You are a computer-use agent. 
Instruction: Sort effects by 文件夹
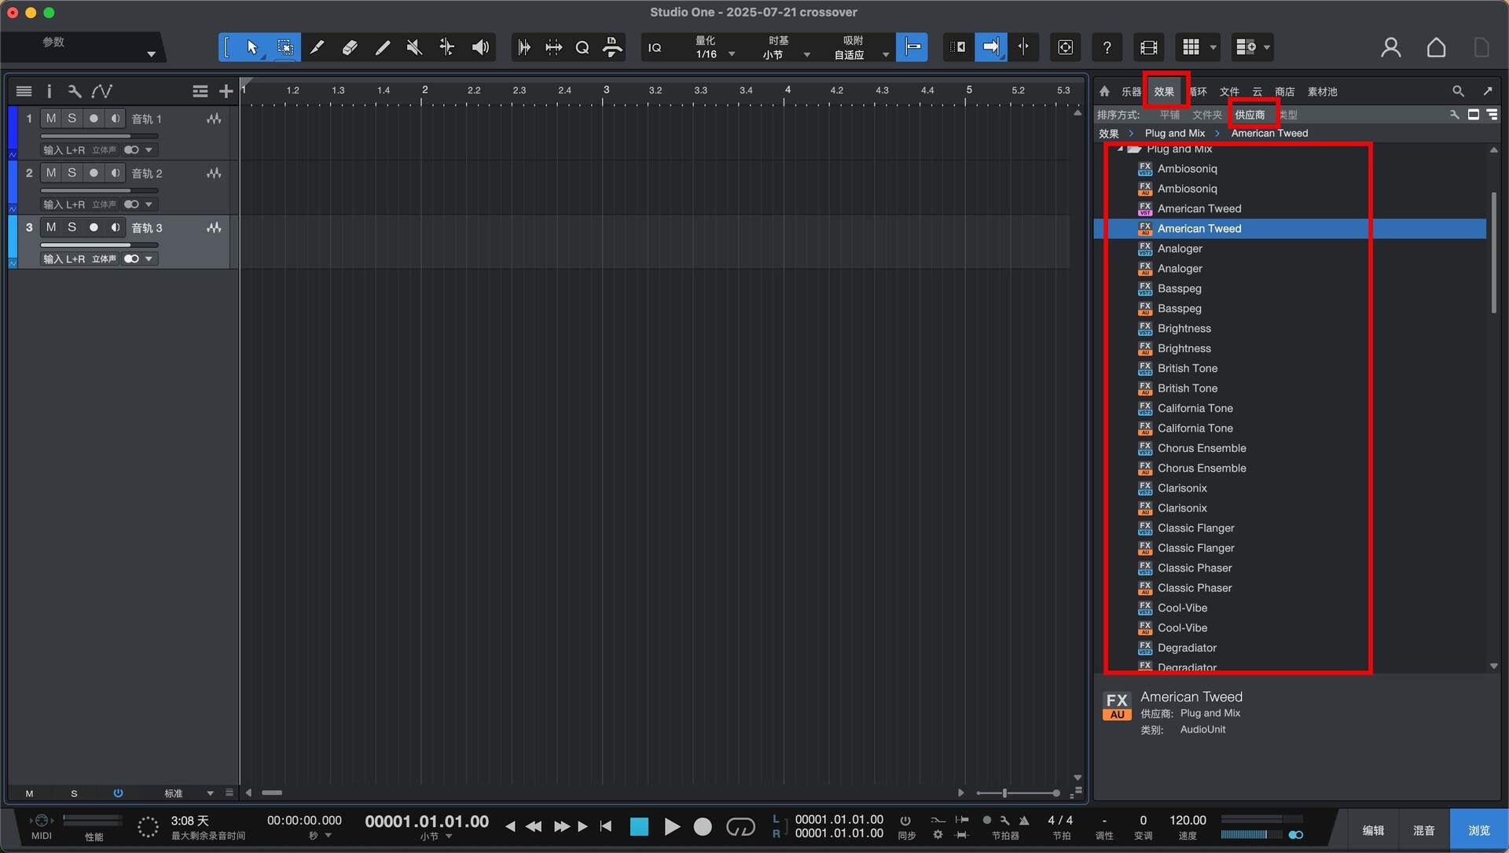coord(1206,115)
